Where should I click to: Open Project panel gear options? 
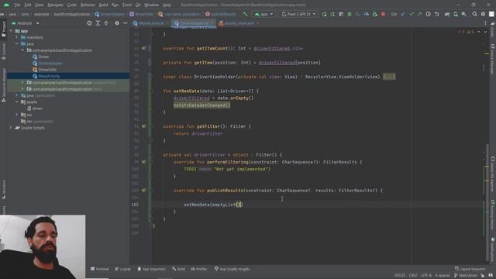117,23
